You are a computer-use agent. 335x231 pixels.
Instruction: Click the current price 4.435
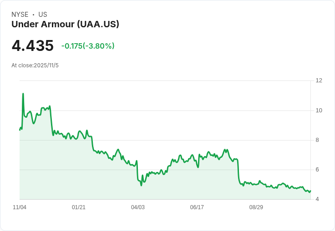tap(33, 46)
